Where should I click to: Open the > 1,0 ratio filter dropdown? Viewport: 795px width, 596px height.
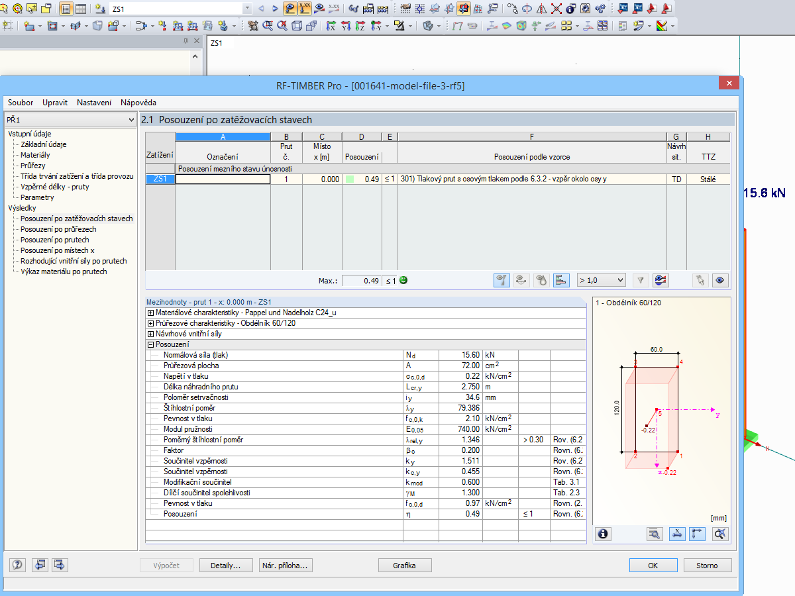tap(619, 280)
